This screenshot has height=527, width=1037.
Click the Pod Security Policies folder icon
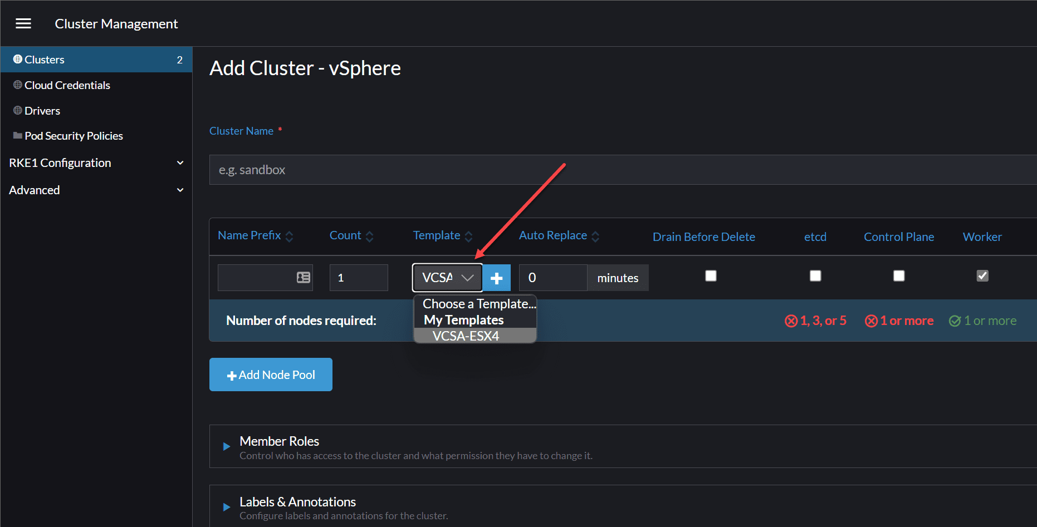pos(18,135)
